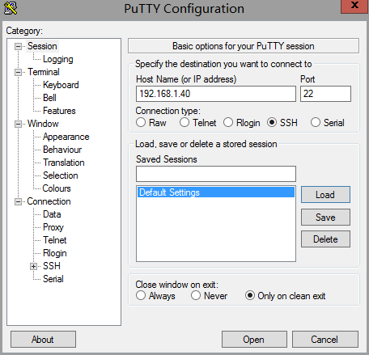Open the Window category
369x355 pixels.
click(43, 124)
